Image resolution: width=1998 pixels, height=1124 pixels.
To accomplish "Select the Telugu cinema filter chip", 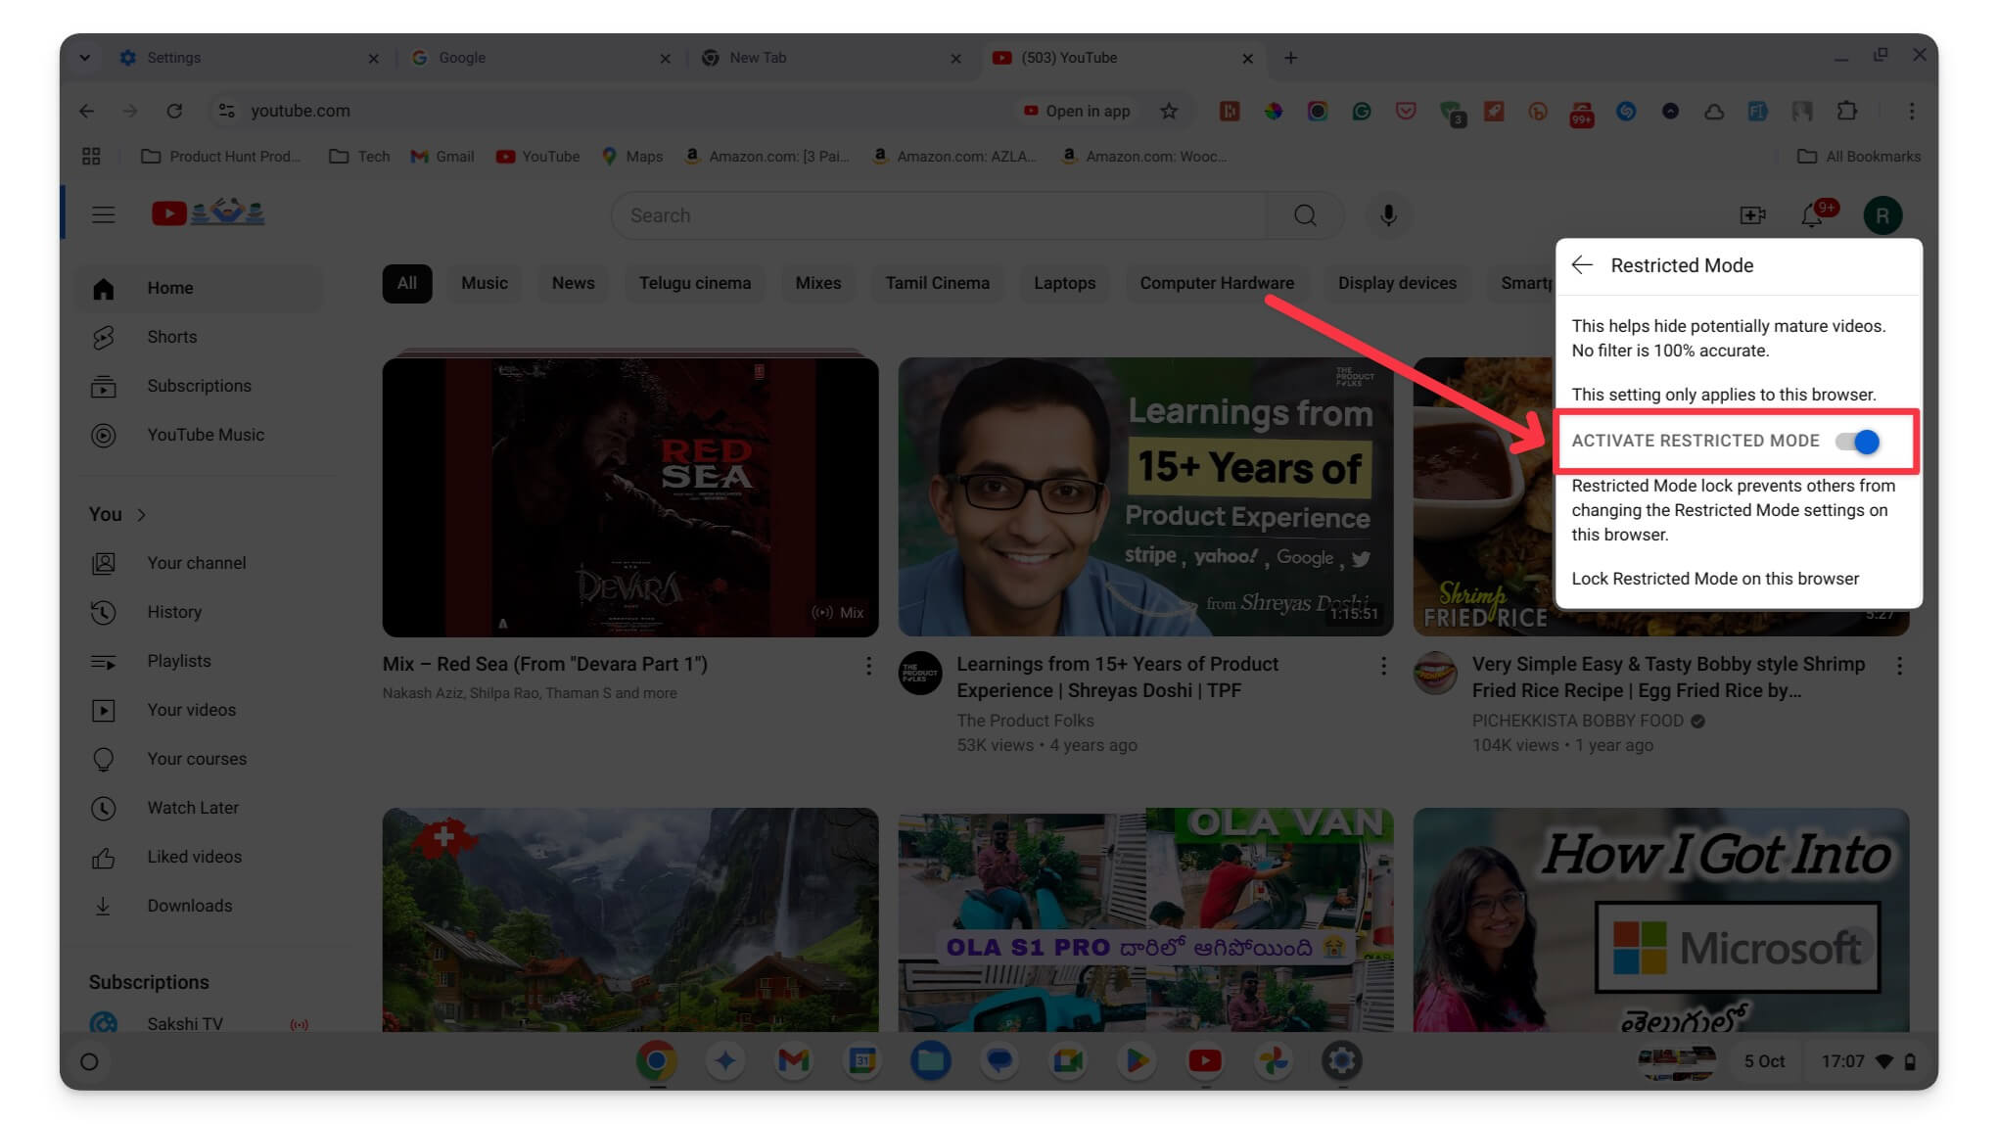I will [695, 283].
